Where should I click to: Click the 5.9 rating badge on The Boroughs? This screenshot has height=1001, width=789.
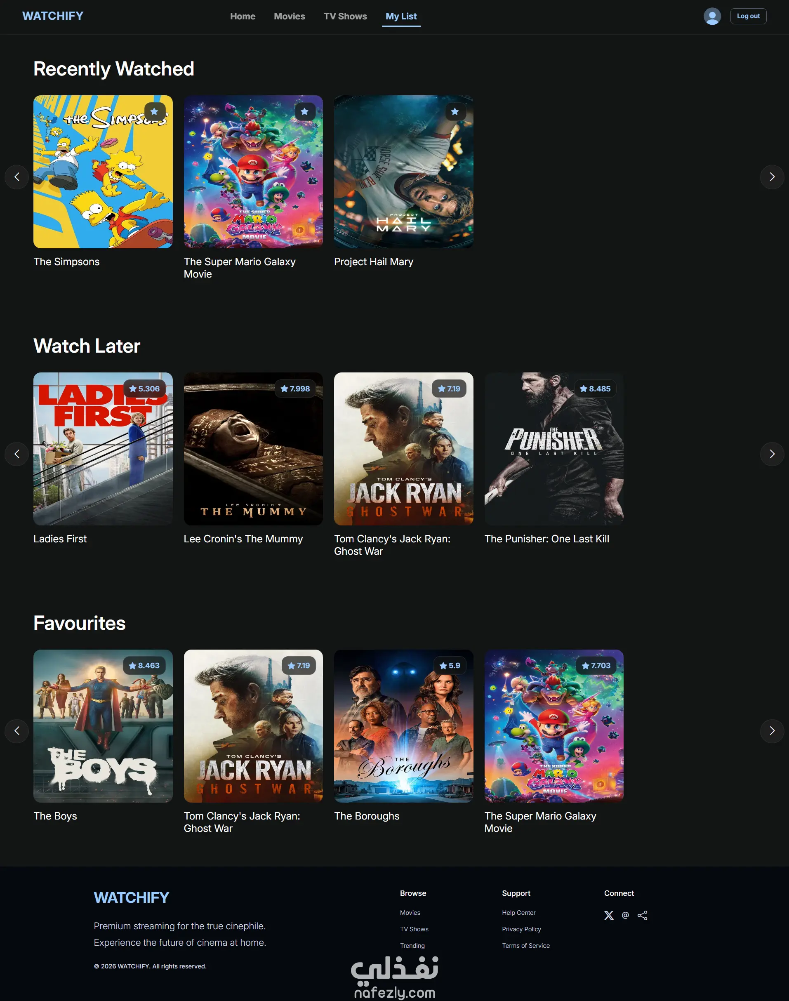[x=450, y=666]
